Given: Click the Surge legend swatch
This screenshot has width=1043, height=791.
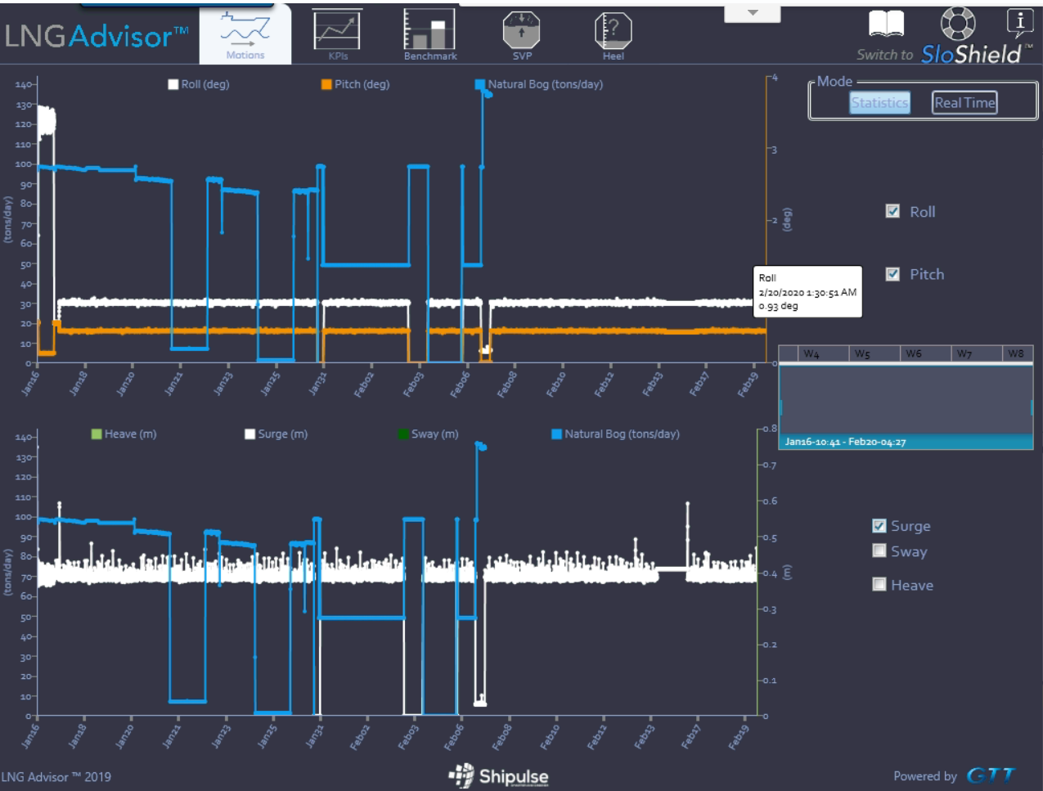Looking at the screenshot, I should pos(250,434).
